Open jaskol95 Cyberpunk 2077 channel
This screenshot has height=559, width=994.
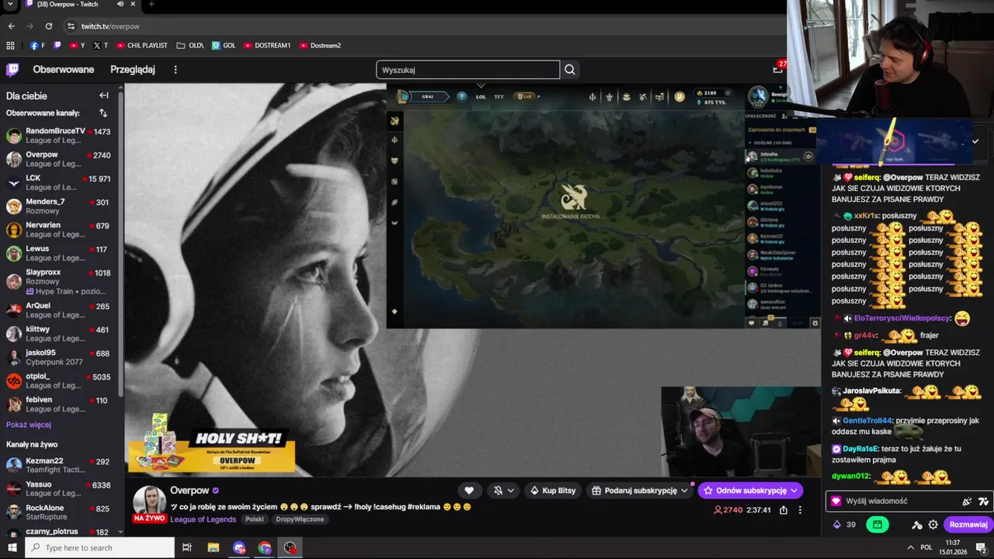point(59,357)
